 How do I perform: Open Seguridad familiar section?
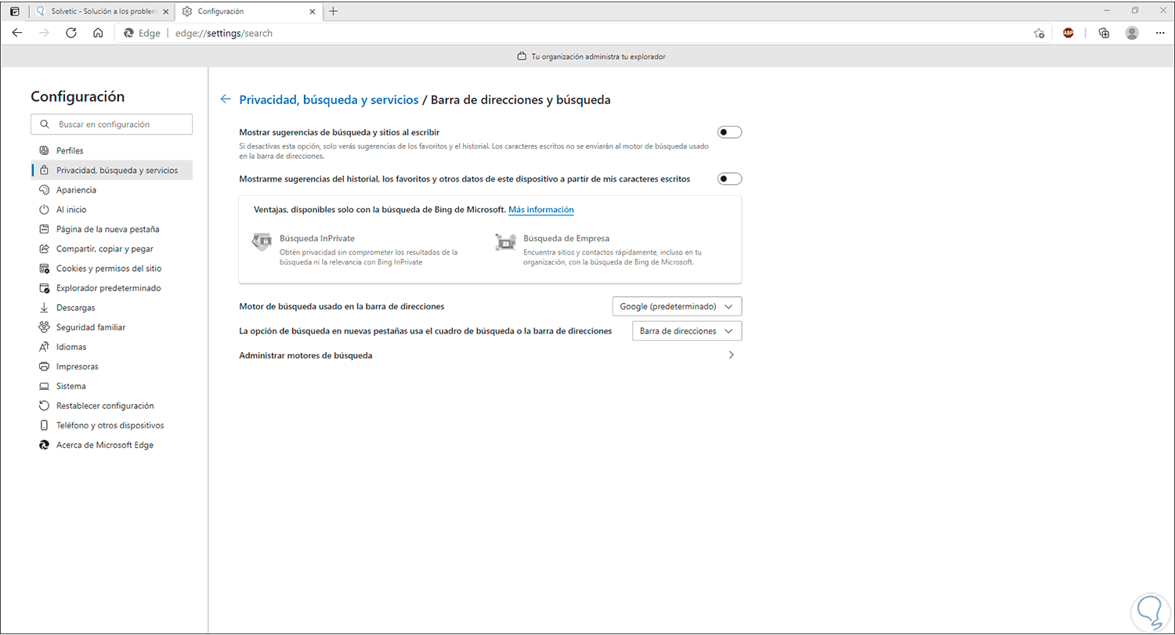111,327
